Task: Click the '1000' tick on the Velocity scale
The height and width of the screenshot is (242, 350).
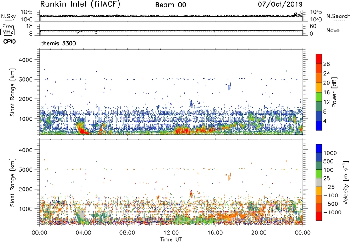Action: click(x=330, y=153)
